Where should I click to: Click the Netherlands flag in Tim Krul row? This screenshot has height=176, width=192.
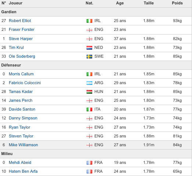coord(89,48)
